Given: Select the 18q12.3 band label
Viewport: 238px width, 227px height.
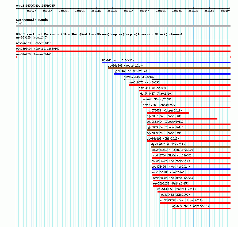Looking at the screenshot, I should [x=22, y=23].
